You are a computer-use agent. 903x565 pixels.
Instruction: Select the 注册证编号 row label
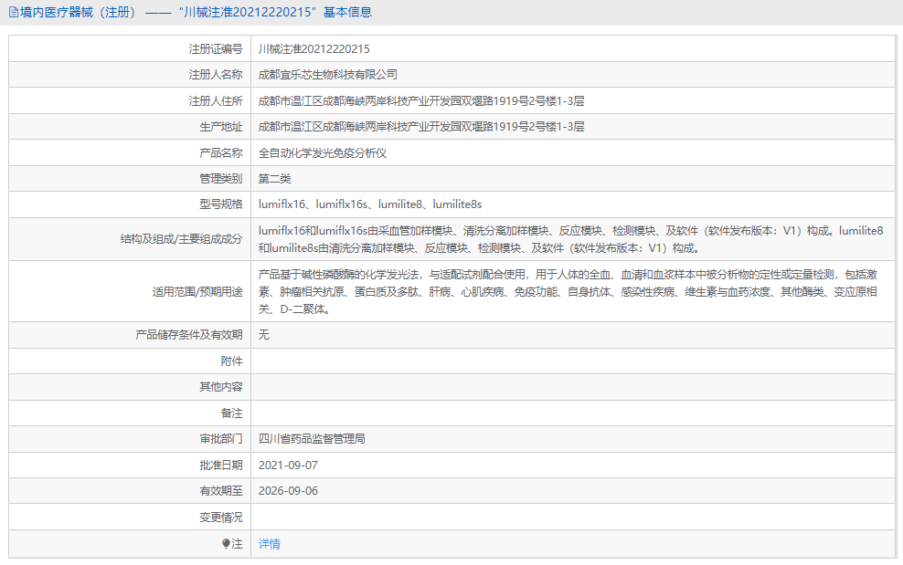point(219,47)
